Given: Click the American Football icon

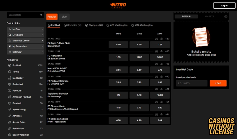Looking at the screenshot, I should [9, 97].
